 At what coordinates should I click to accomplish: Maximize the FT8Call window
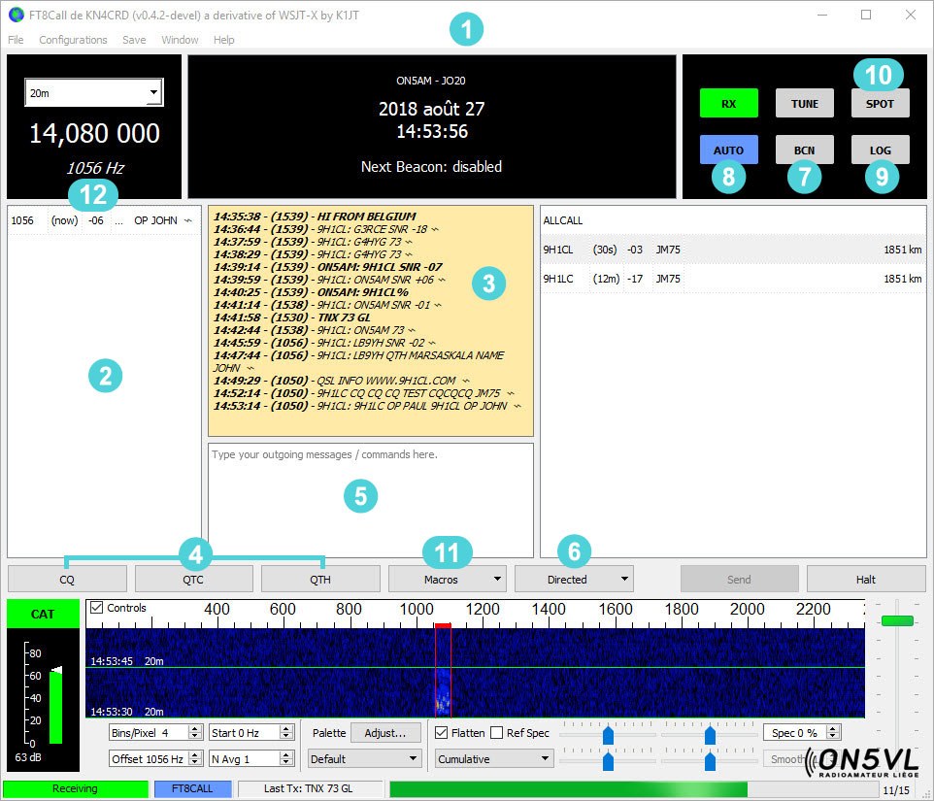866,15
